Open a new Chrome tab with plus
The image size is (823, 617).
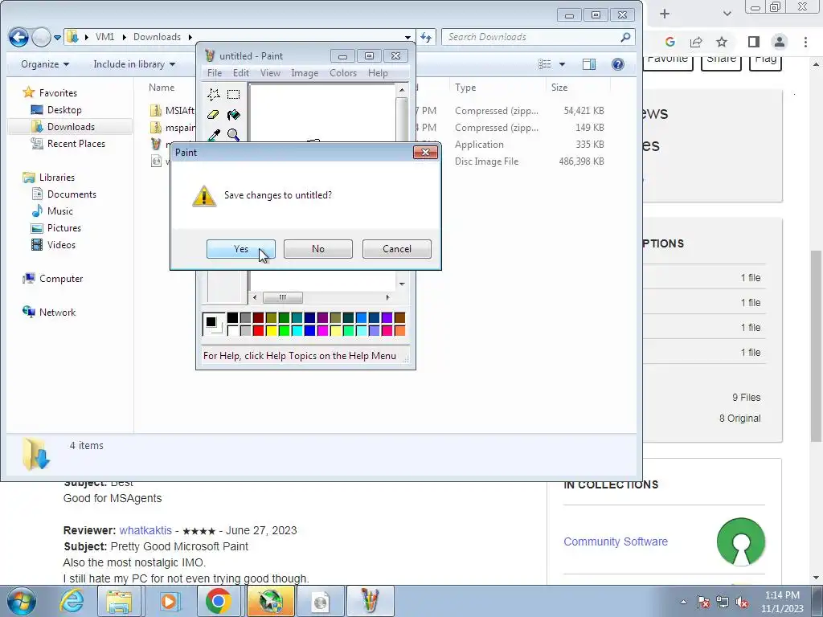pos(665,14)
